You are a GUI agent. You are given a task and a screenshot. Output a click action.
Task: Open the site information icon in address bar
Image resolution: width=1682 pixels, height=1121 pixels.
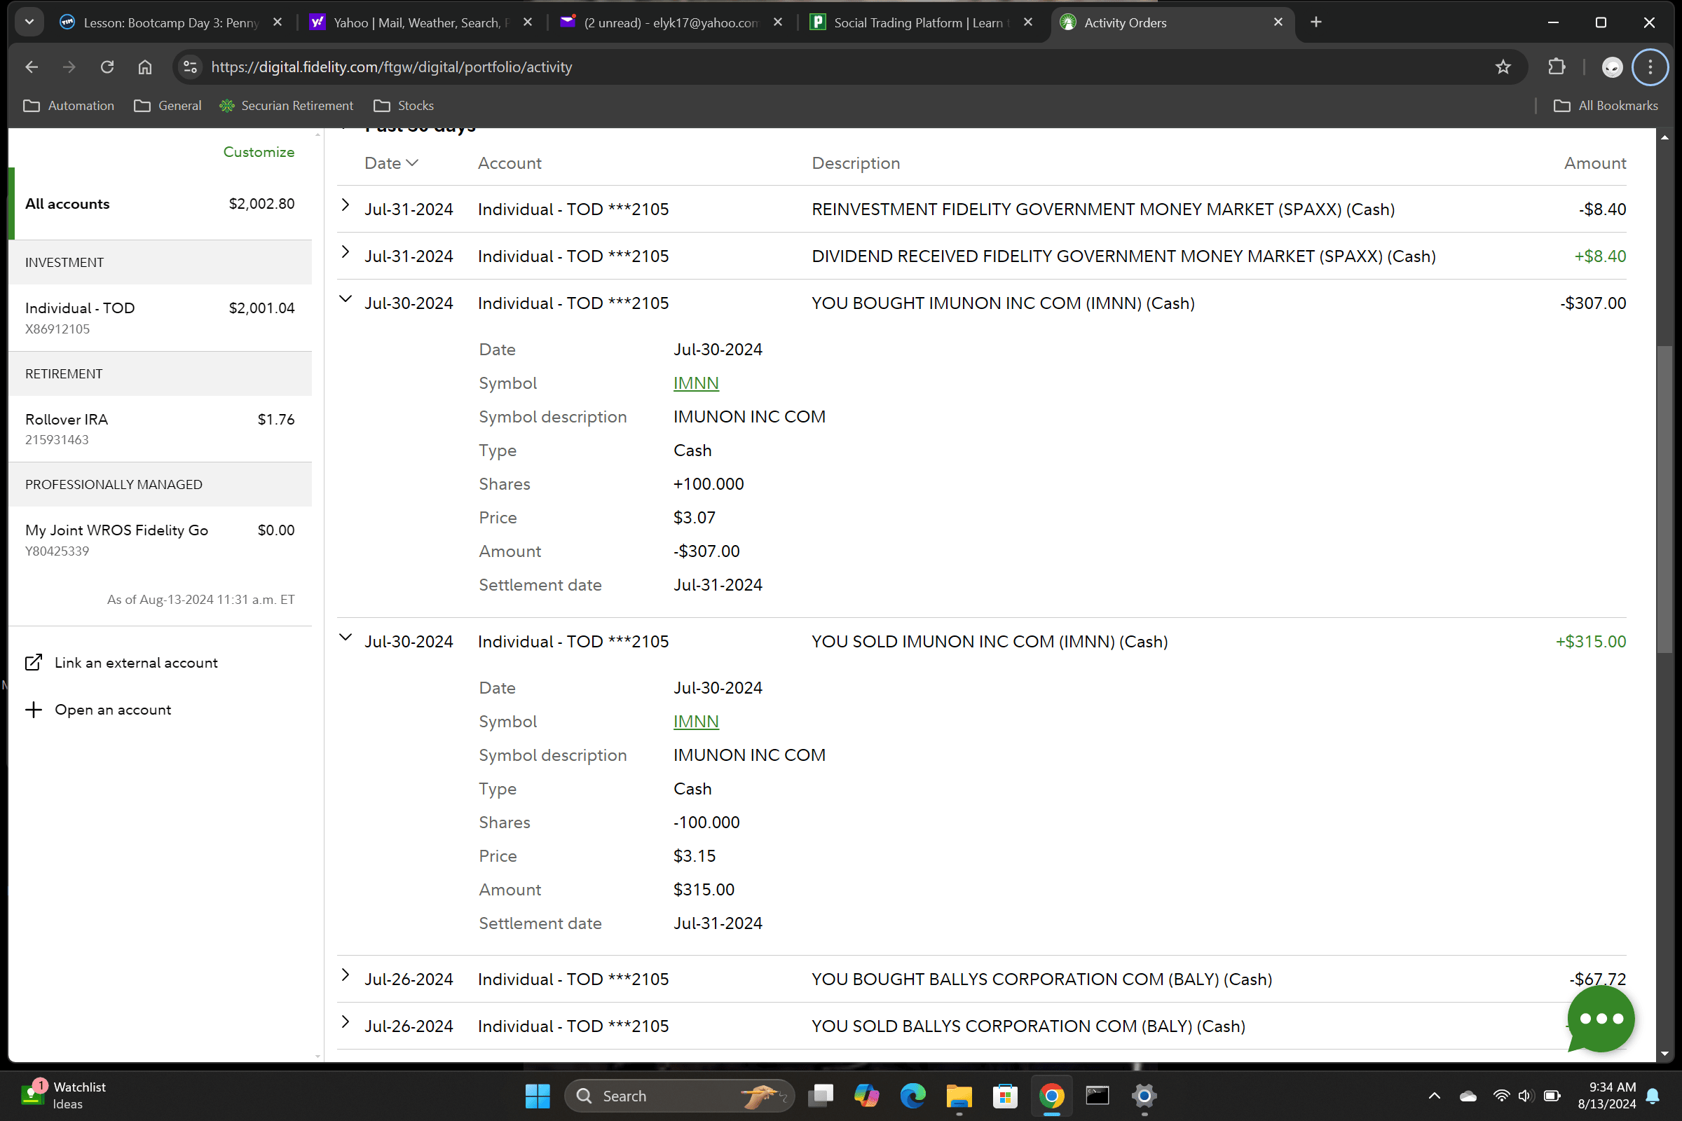tap(190, 67)
